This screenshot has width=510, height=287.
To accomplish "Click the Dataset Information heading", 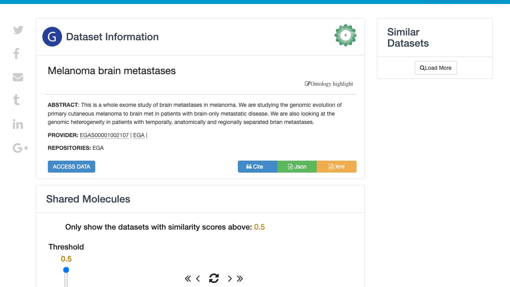I will coord(112,37).
